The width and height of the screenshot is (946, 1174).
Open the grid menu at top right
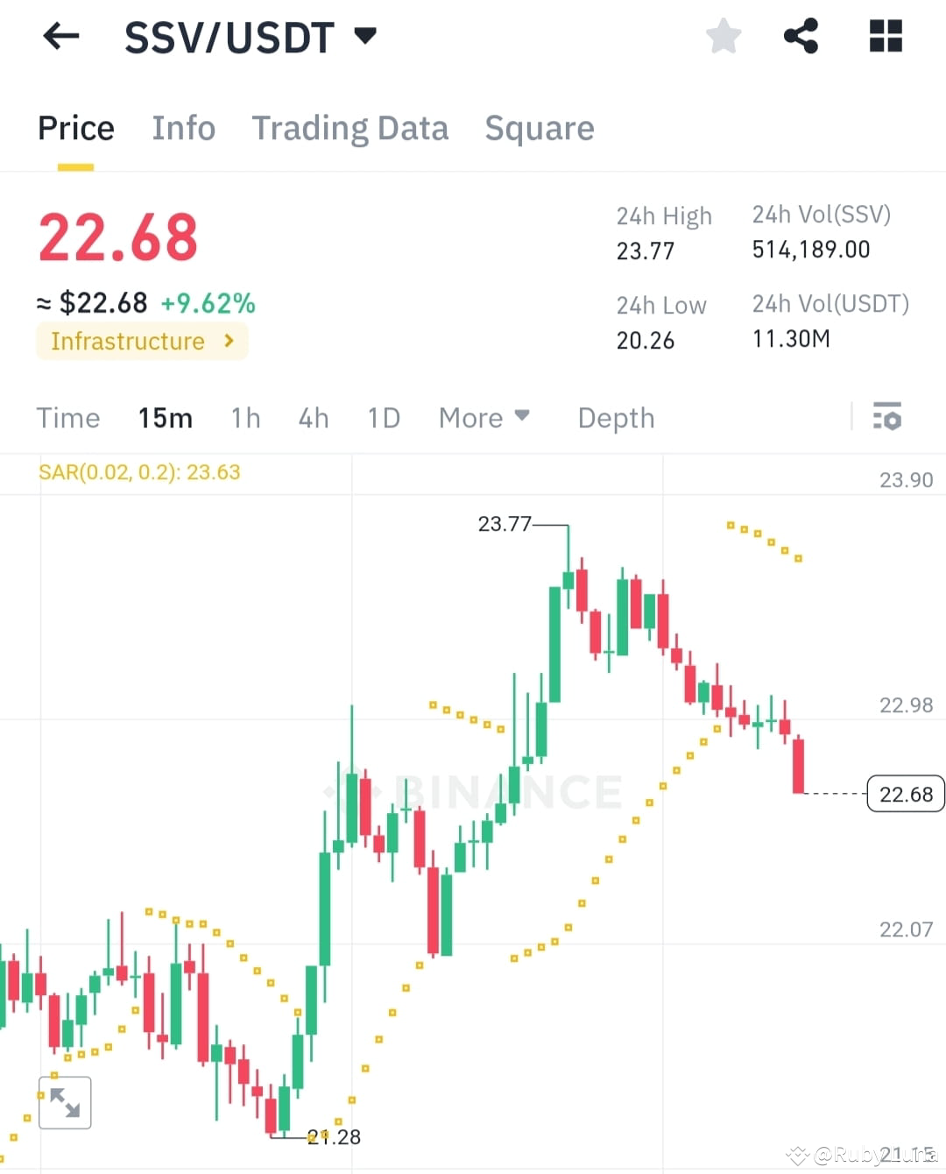point(885,36)
